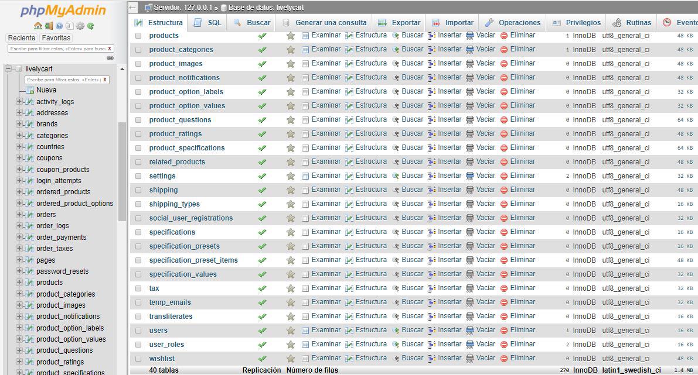Tick checkbox for settings table

(x=138, y=176)
